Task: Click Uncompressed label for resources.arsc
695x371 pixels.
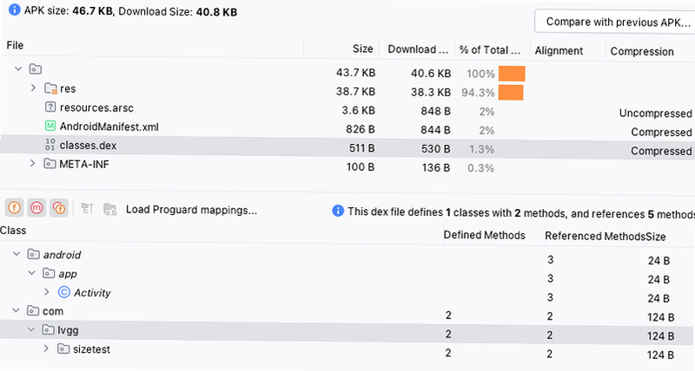Action: click(x=656, y=114)
